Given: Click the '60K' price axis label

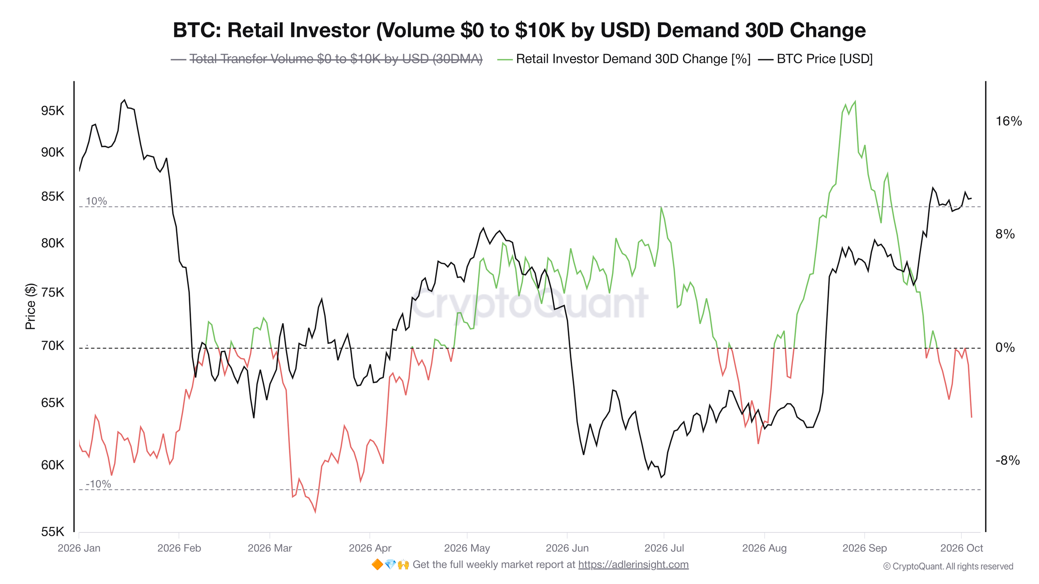Looking at the screenshot, I should 52,465.
